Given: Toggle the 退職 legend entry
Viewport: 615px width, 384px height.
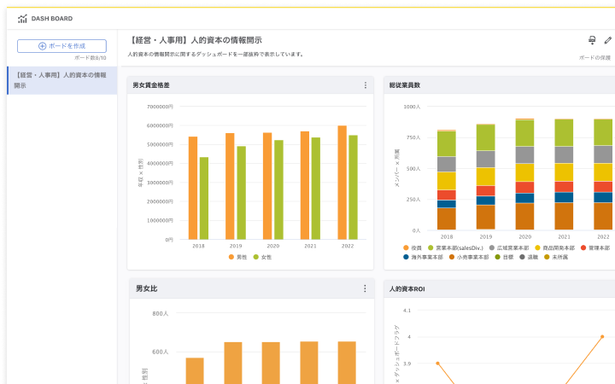Looking at the screenshot, I should (x=529, y=257).
